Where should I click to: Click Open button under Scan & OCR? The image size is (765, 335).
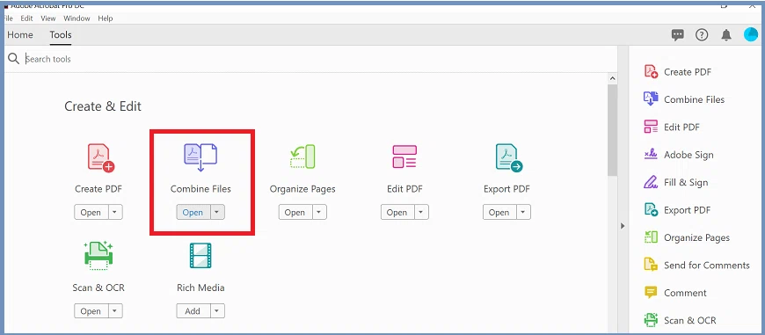(91, 310)
